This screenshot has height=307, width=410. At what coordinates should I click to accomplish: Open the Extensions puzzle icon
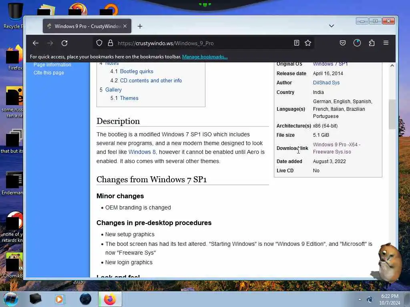click(372, 43)
